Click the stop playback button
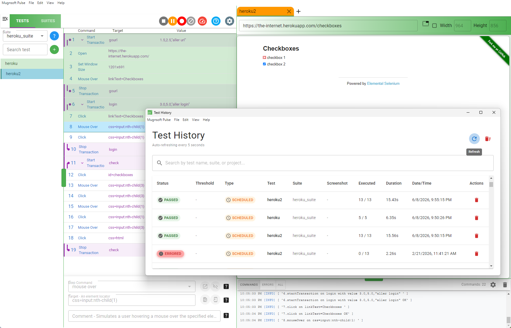Screen dimensions: 511x328 click(x=163, y=21)
